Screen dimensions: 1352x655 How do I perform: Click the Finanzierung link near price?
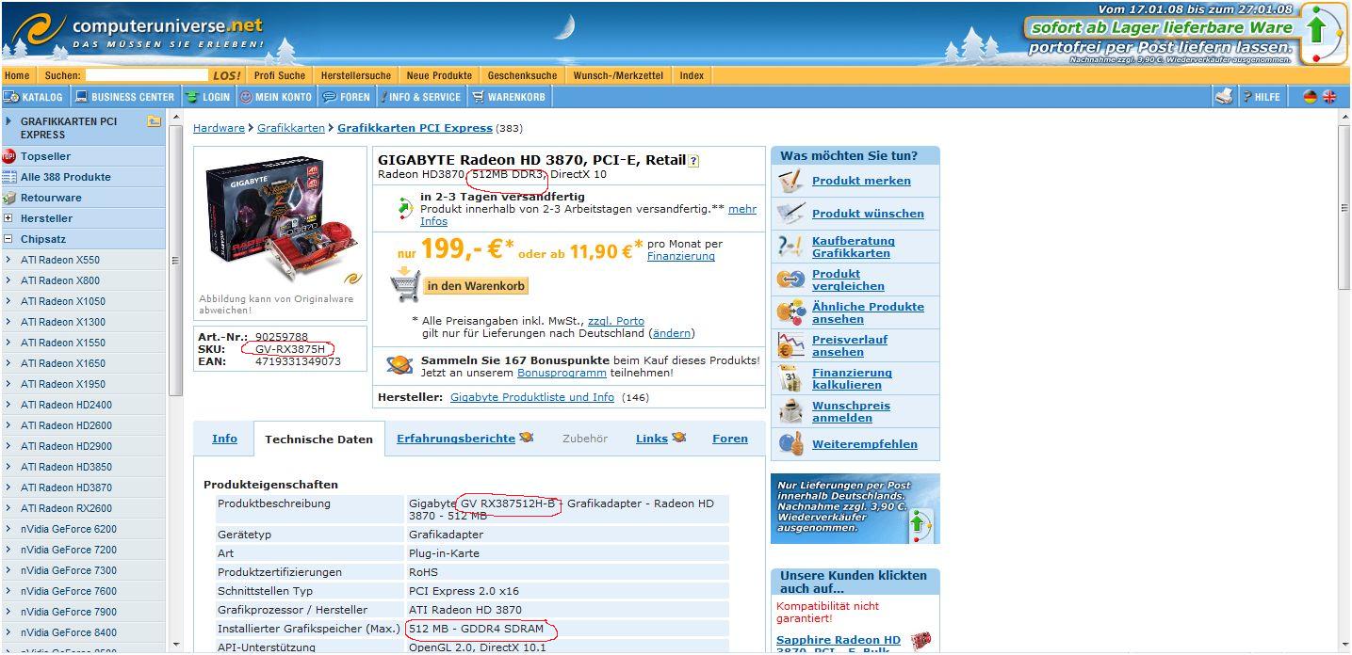click(x=681, y=256)
